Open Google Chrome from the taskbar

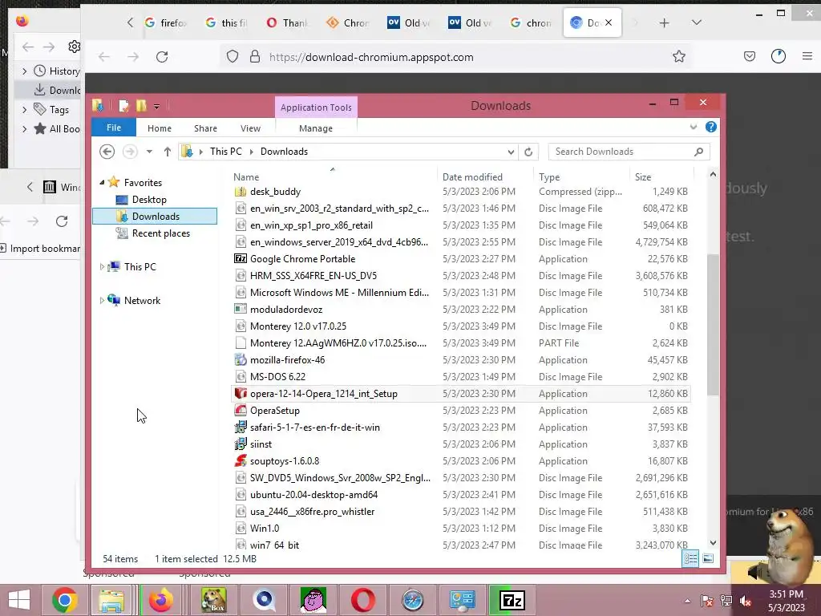(65, 600)
